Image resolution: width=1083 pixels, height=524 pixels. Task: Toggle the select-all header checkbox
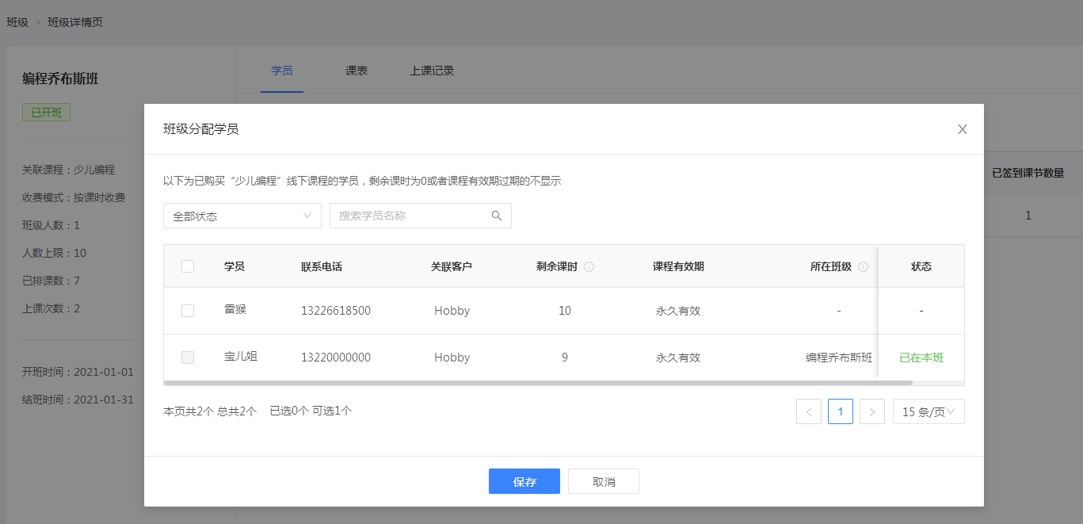[x=188, y=266]
